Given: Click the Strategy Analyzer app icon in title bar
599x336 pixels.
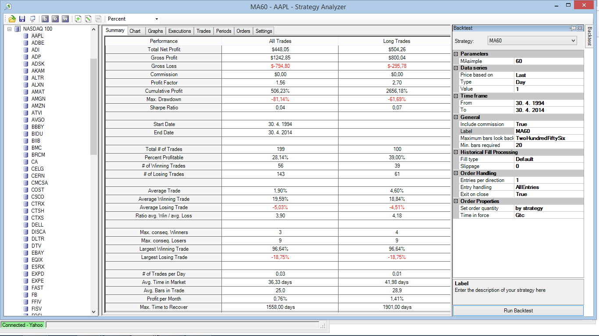Looking at the screenshot, I should tap(7, 7).
